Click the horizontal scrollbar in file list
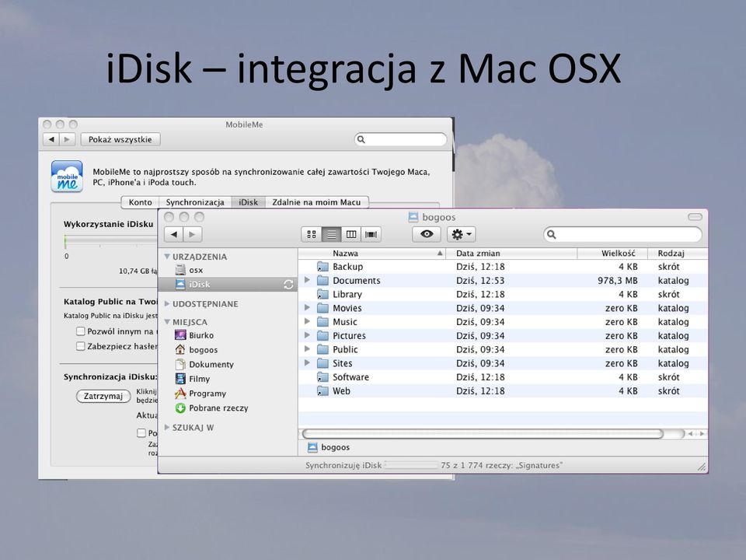The width and height of the screenshot is (746, 560). point(483,434)
